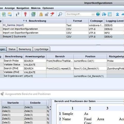Switch to the Log-Einträge tab
This screenshot has width=124, height=124.
pyautogui.click(x=41, y=49)
